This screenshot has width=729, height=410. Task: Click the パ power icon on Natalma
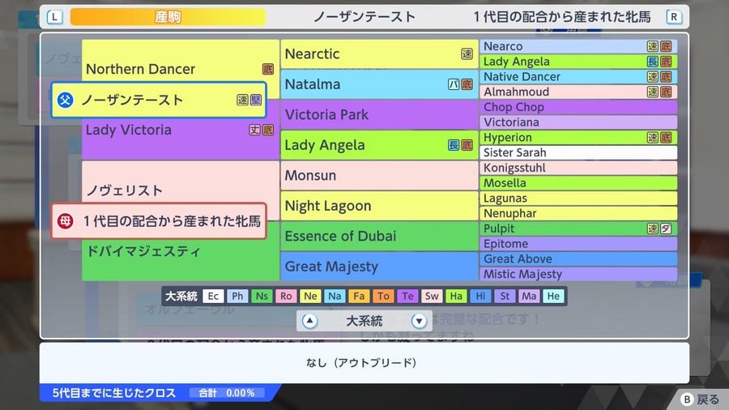pos(454,84)
